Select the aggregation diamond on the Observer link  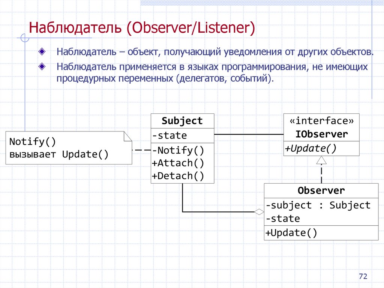point(260,213)
